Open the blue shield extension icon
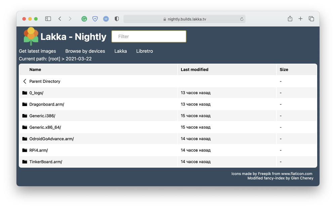Viewport: 336px width, 208px height. click(95, 19)
